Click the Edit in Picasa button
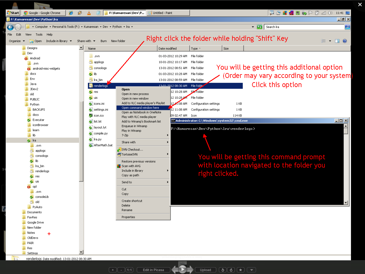The width and height of the screenshot is (365, 274). 153,270
